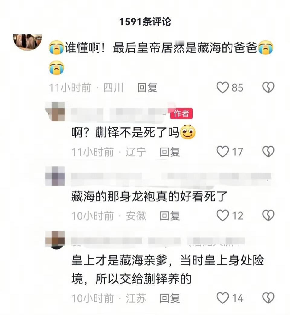
Task: Dislike the Anhui comment with 12 likes
Action: 268,215
